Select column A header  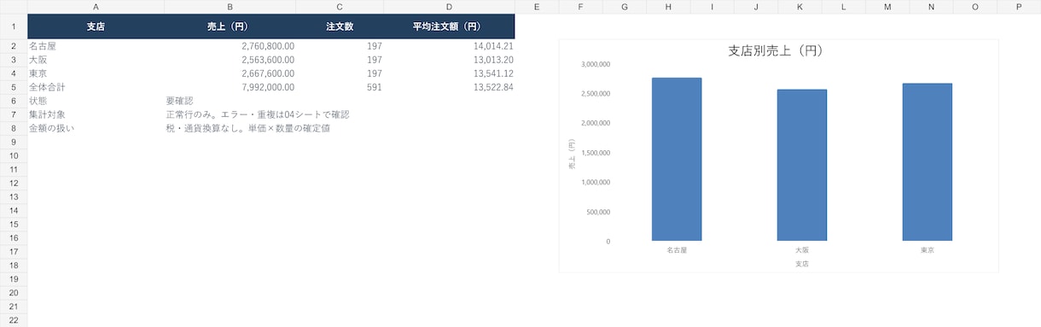pos(96,7)
